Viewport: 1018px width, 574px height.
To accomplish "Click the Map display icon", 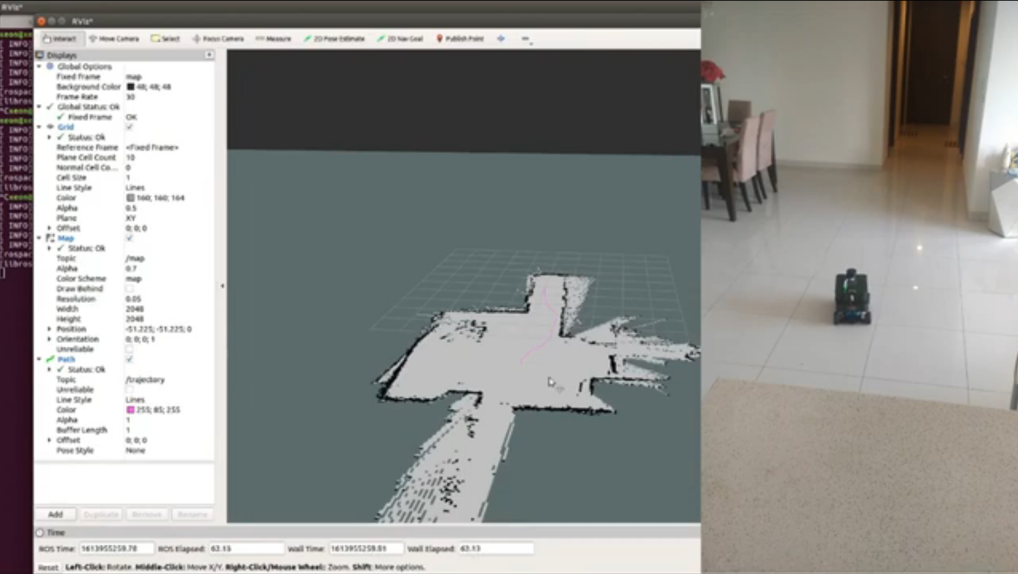I will [x=50, y=238].
